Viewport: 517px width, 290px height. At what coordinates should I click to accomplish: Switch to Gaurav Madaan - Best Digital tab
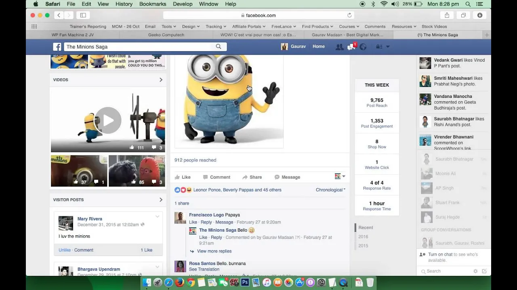tap(347, 35)
